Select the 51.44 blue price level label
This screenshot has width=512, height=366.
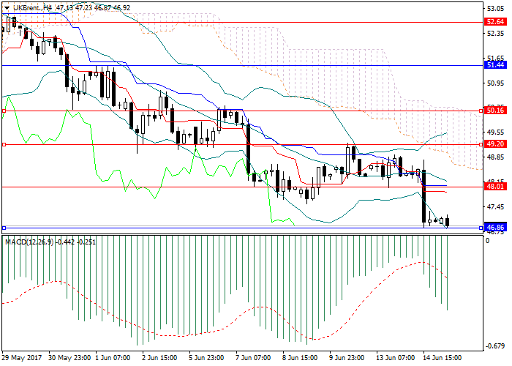[495, 65]
